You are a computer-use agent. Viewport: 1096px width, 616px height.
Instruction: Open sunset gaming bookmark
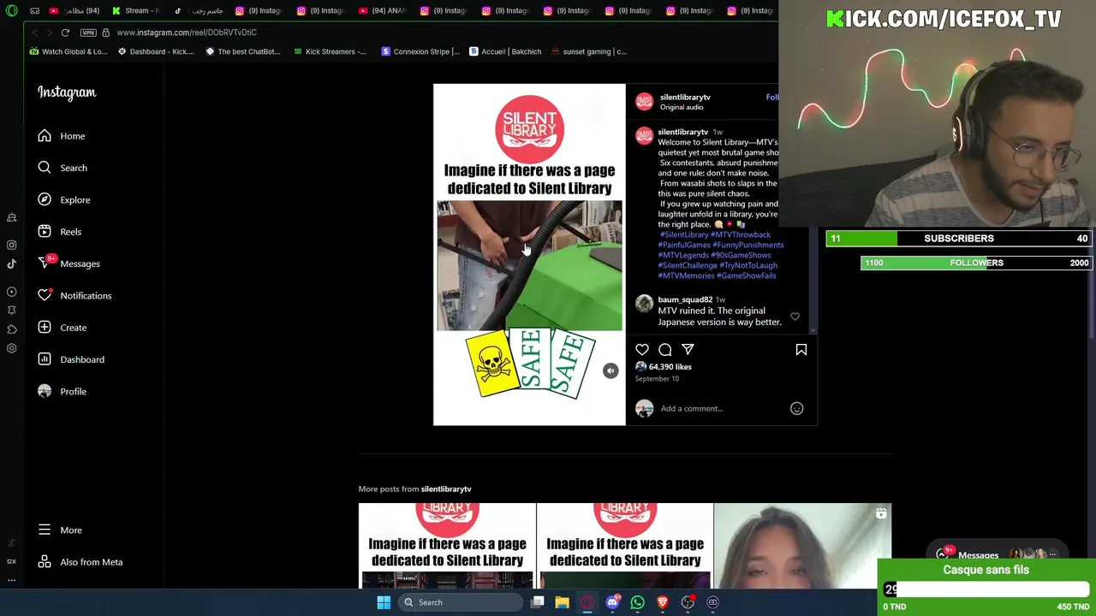pyautogui.click(x=589, y=51)
